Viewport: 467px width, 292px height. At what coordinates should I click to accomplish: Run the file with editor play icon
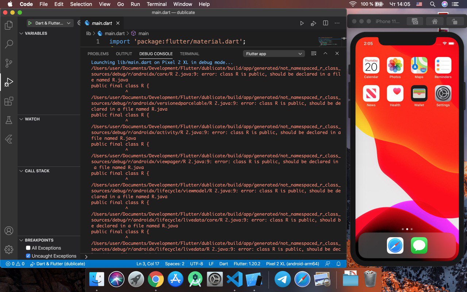[x=302, y=23]
